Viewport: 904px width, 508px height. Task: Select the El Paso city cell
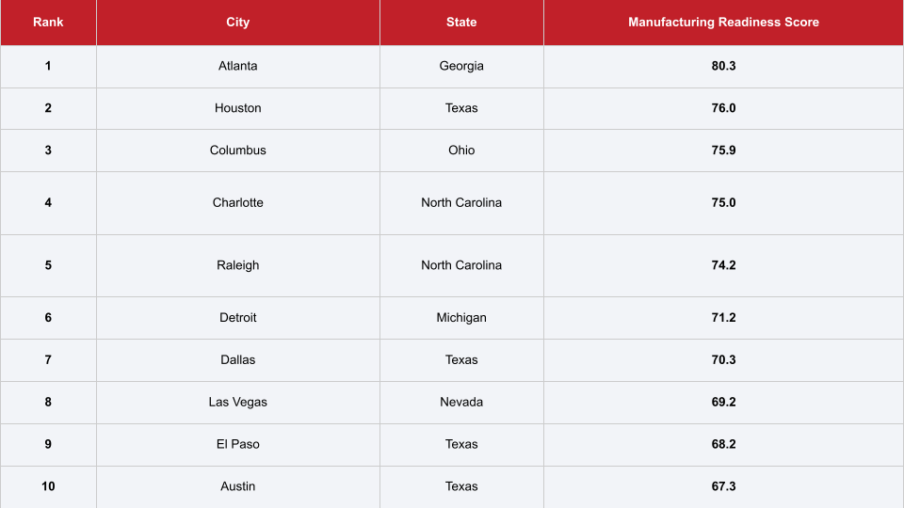coord(238,444)
